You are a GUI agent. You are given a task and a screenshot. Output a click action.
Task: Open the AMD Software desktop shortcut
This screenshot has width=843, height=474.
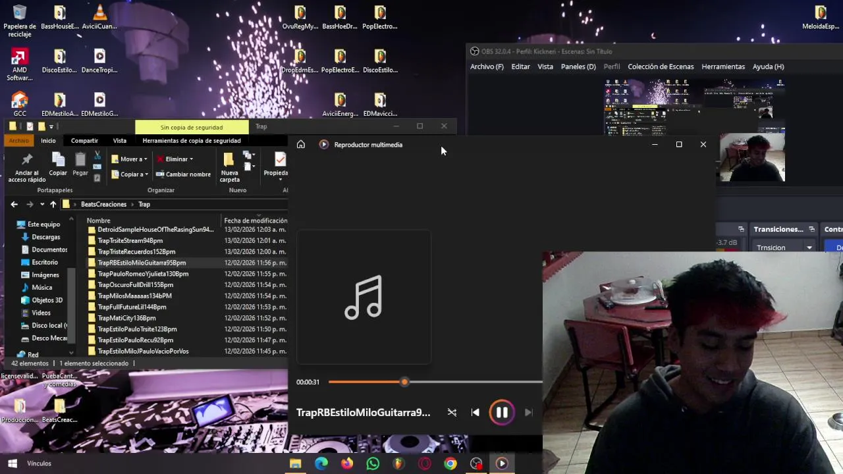20,65
